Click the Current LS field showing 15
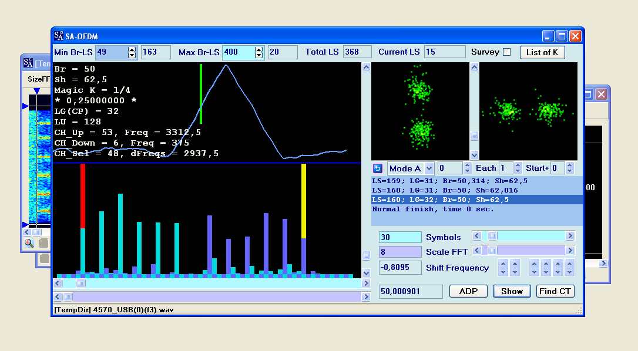Image resolution: width=638 pixels, height=351 pixels. [444, 52]
